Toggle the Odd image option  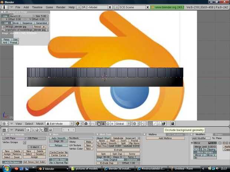coord(15,40)
